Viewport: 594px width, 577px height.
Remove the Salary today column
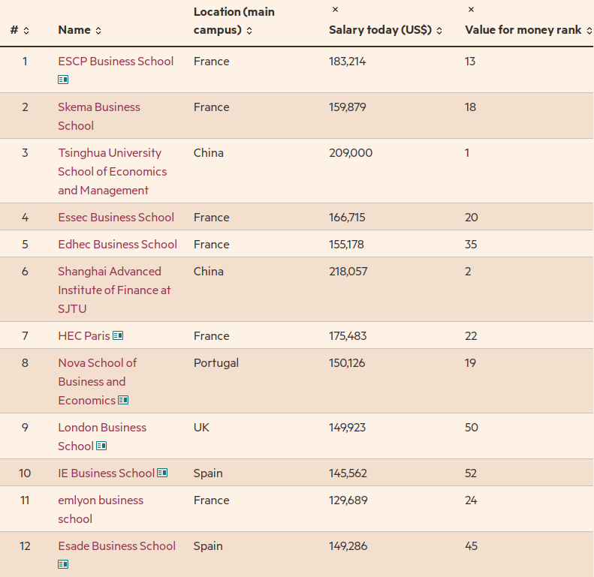pos(335,10)
